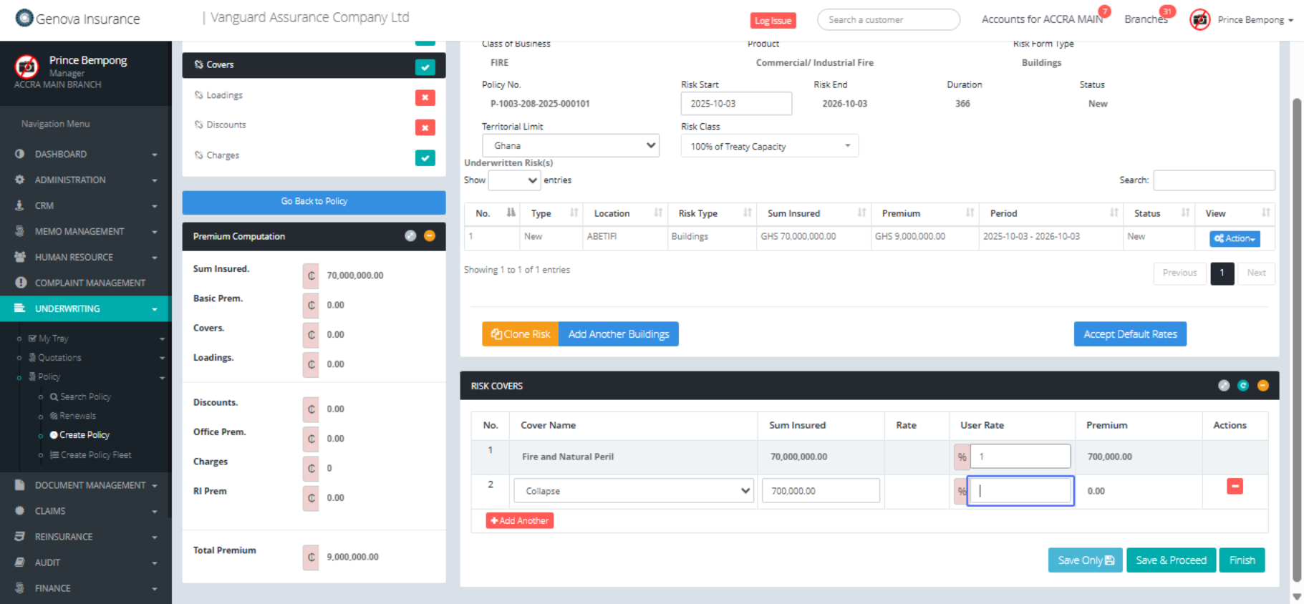This screenshot has width=1304, height=604.
Task: Open the Risk Class treaty capacity dropdown
Action: tap(769, 146)
